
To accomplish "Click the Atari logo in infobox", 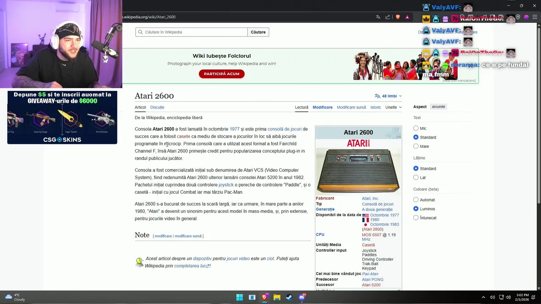I will pyautogui.click(x=358, y=143).
